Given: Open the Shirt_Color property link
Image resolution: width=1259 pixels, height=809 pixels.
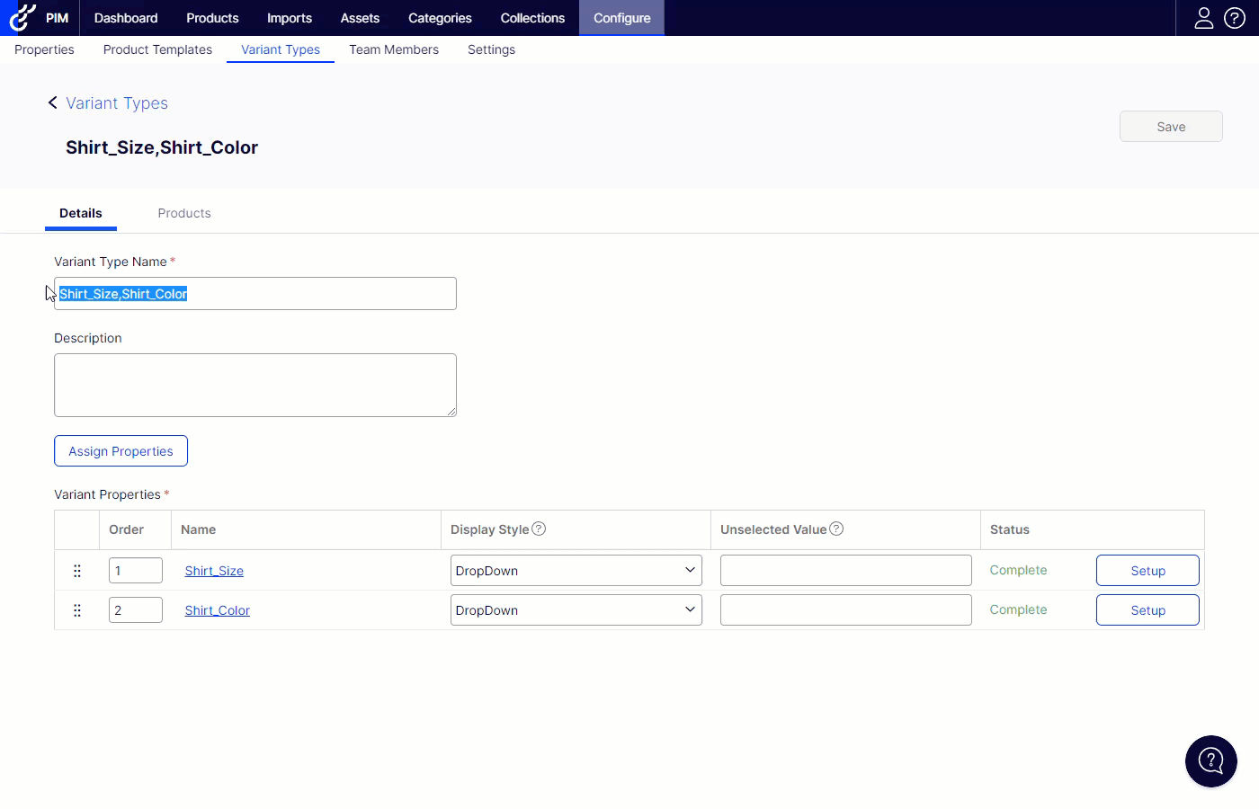Looking at the screenshot, I should (217, 610).
